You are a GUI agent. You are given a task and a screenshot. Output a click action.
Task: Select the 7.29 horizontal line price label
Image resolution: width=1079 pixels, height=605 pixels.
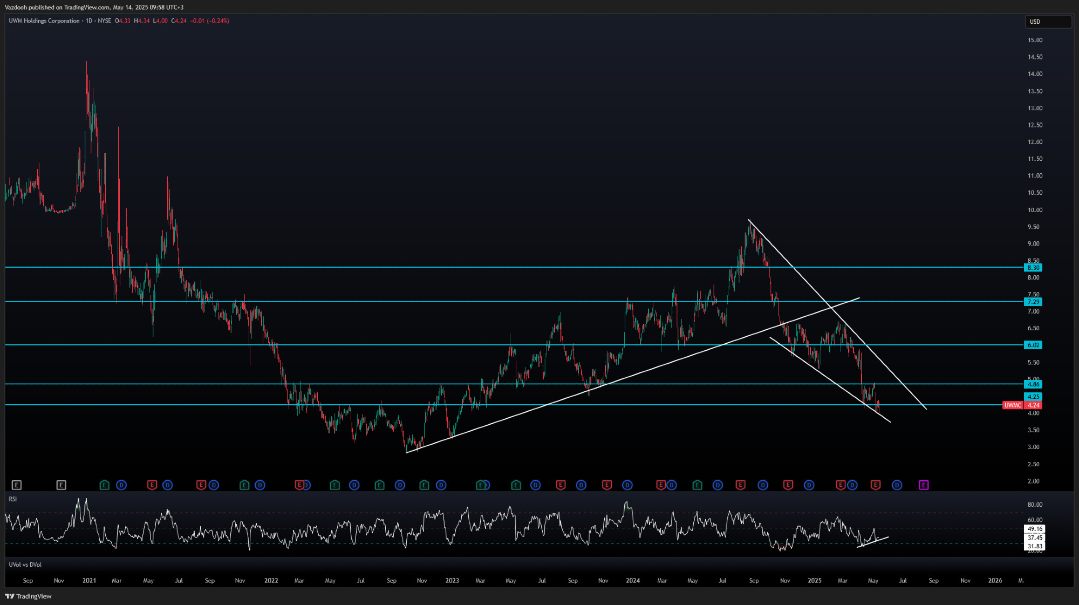coord(1033,302)
